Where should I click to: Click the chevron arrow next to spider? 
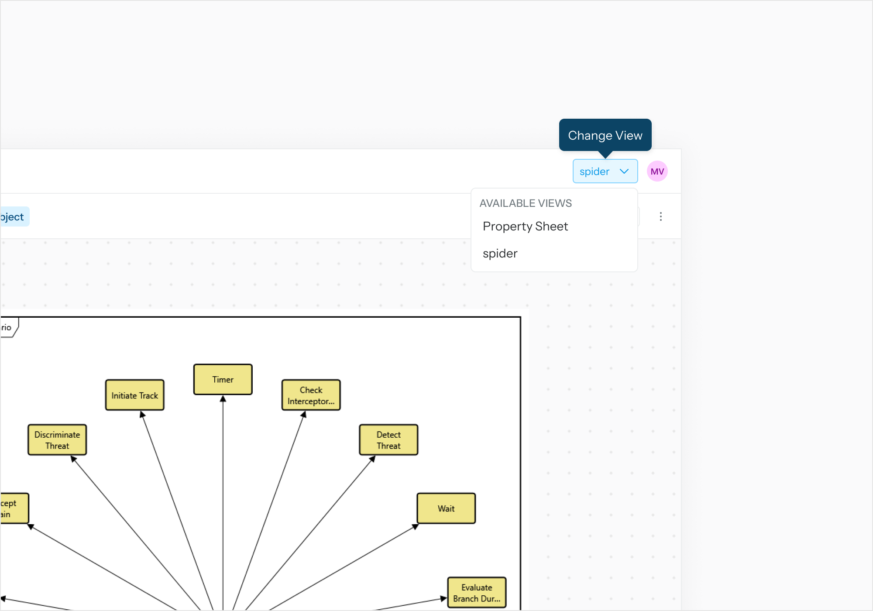(624, 171)
